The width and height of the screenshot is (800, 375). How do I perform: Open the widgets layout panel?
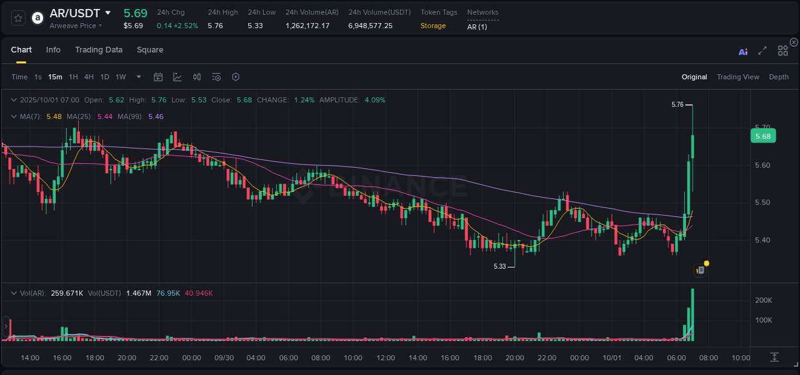tap(782, 50)
